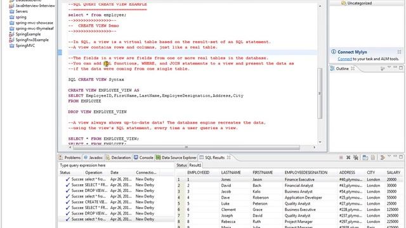This screenshot has height=228, width=406.
Task: Remove all visible results with double X icon
Action: (356, 158)
